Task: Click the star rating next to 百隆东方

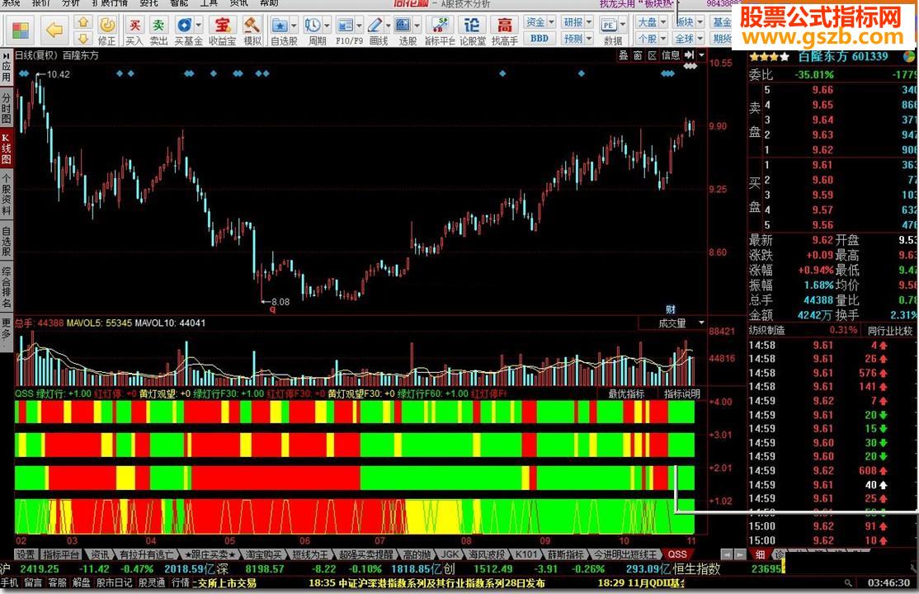Action: click(x=769, y=57)
